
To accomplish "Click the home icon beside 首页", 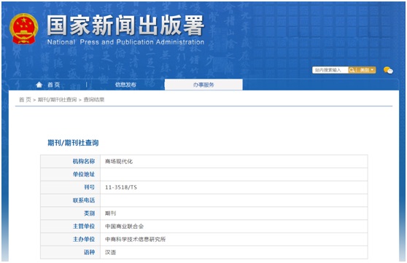I will [39, 85].
